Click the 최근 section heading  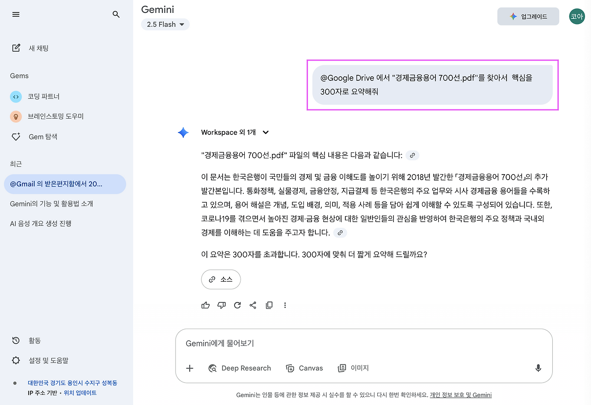tap(16, 164)
